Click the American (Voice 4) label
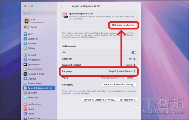This screenshot has height=120, width=189. pos(111,78)
